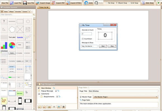
Task: Click the elements panel scroll-down arrow
Action: (x=34, y=108)
